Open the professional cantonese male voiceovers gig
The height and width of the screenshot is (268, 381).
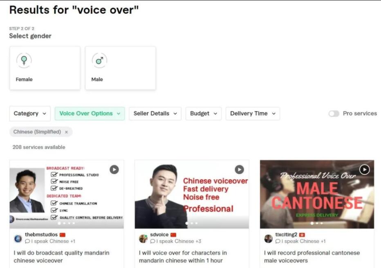(x=312, y=257)
